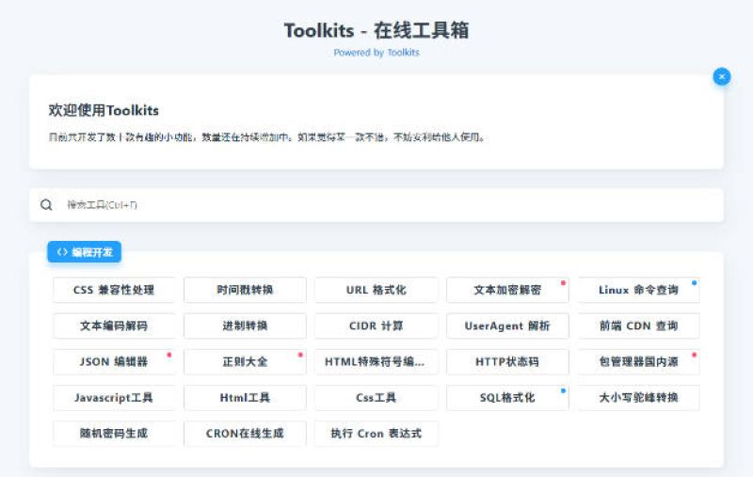Open HTML特殊符号编... tool

[376, 362]
